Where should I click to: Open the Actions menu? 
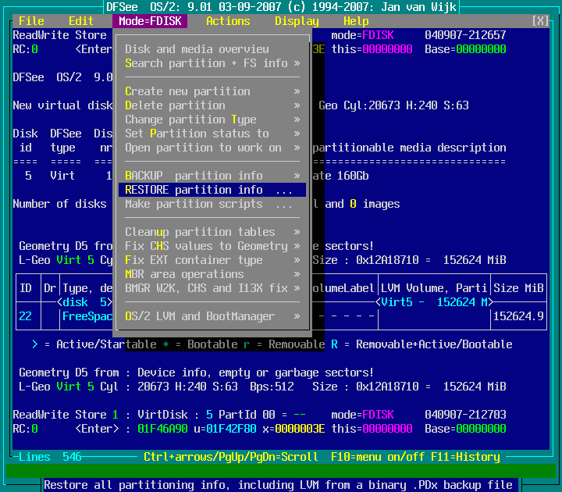(x=228, y=21)
